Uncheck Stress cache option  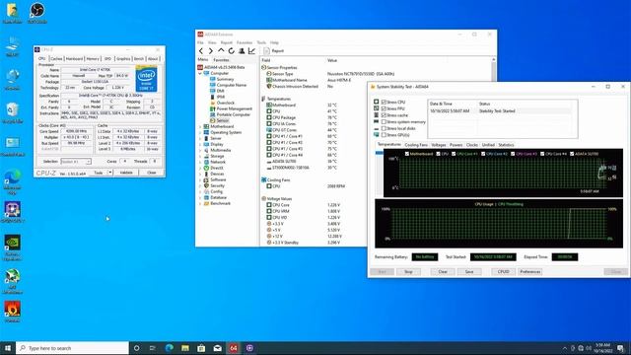tap(384, 115)
